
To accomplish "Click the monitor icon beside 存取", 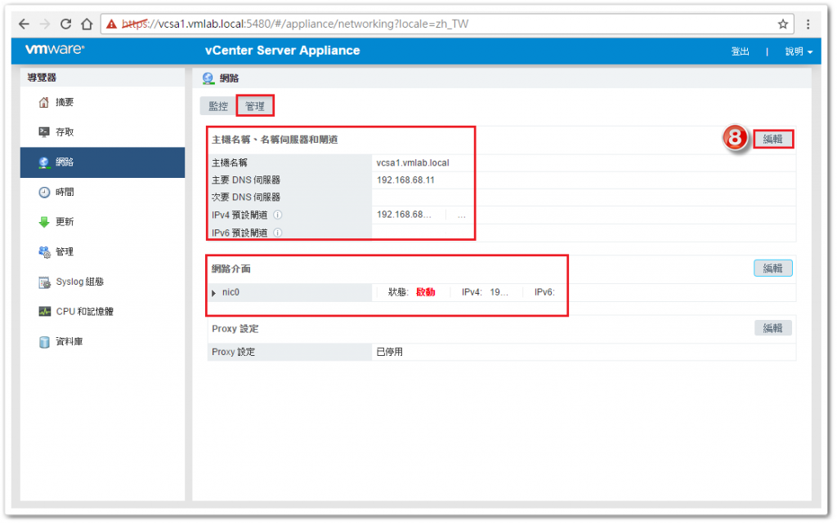I will (x=44, y=132).
